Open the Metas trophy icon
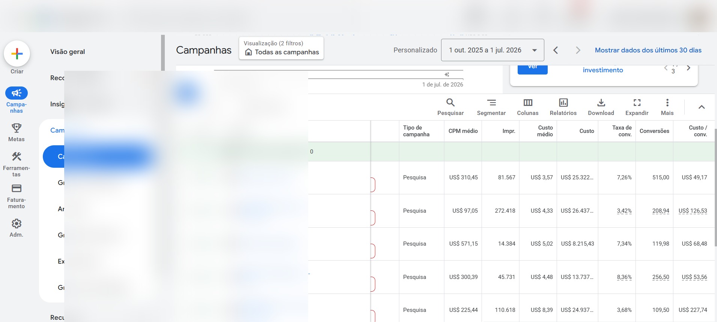 tap(17, 128)
